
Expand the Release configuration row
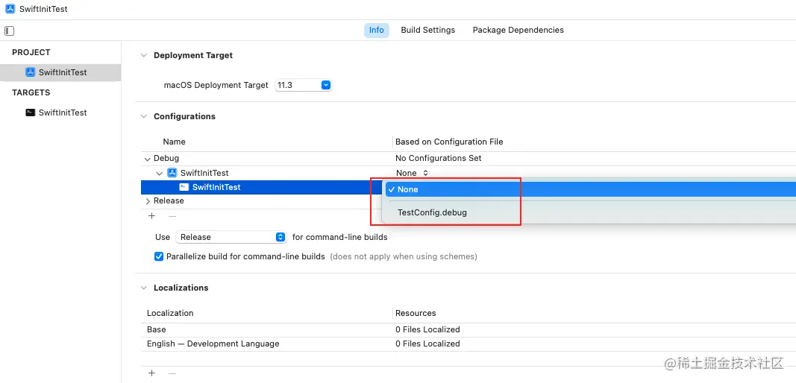click(147, 201)
